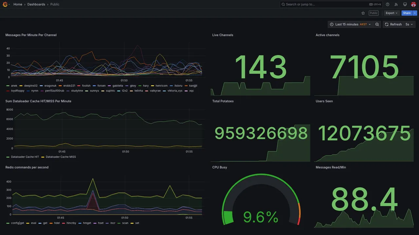Open the Export dropdown menu

[392, 13]
